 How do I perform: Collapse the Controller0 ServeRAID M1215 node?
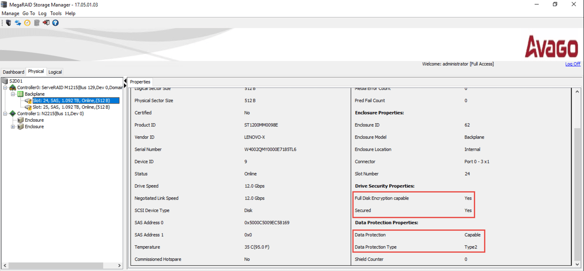[5, 88]
